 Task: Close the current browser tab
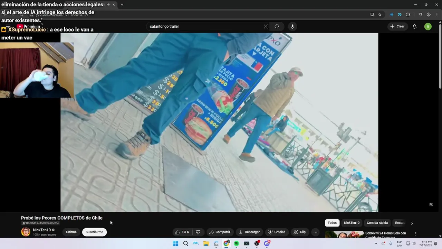click(114, 4)
